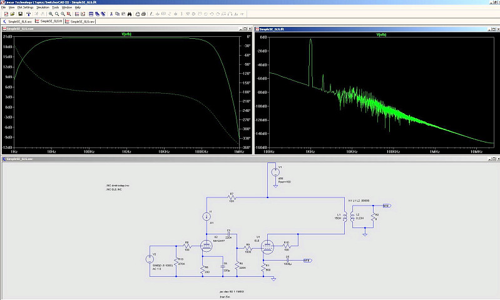
Task: Click the Run simulation icon
Action: 36,14
